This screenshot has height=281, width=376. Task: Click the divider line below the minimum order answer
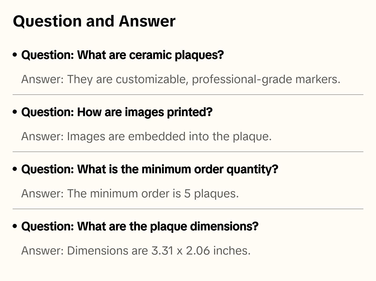(x=188, y=209)
